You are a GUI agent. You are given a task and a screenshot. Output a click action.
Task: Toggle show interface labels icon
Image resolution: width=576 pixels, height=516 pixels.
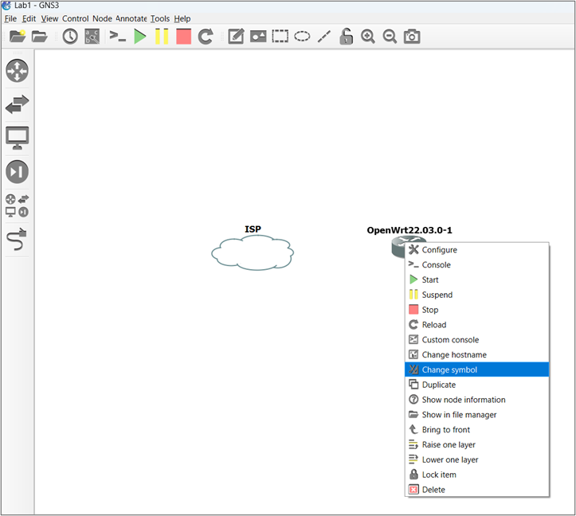point(92,37)
